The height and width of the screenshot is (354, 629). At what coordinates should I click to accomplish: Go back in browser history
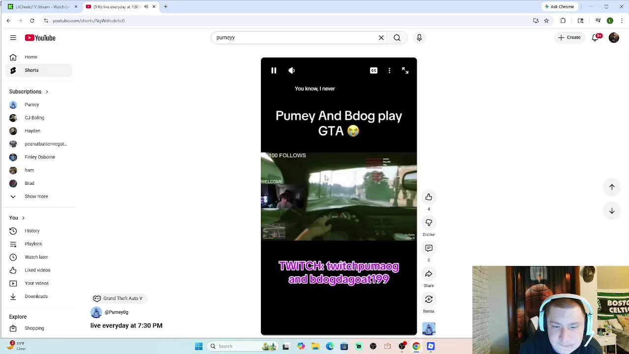click(x=8, y=21)
